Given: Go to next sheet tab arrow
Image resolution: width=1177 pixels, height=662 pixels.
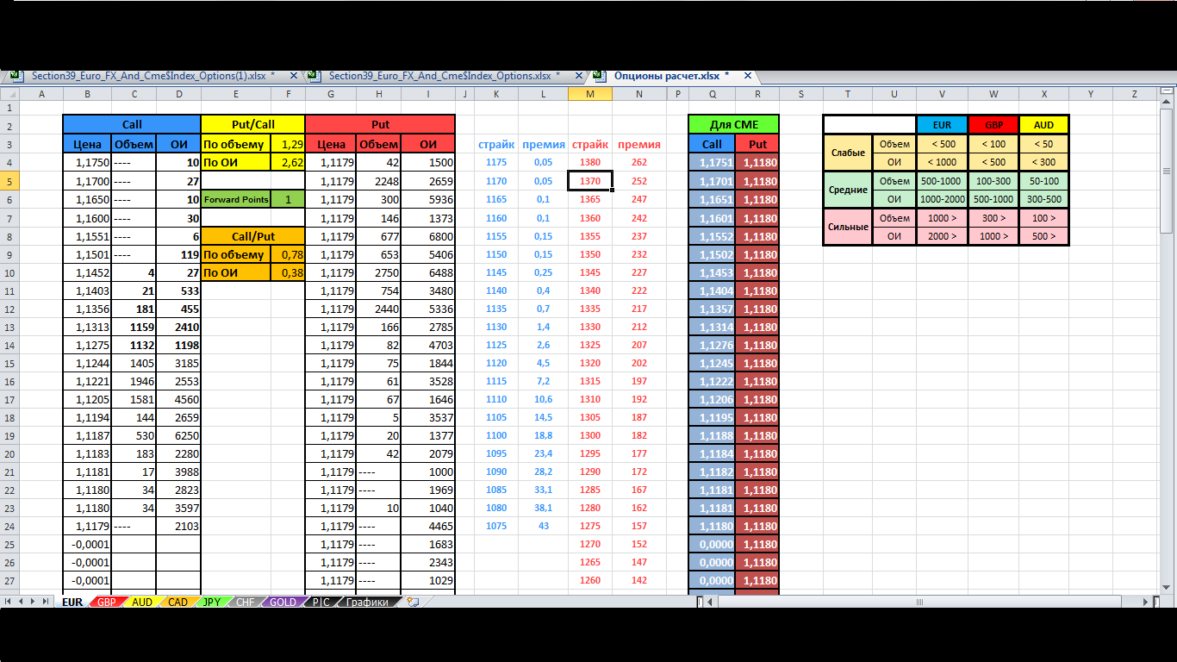Looking at the screenshot, I should click(34, 601).
